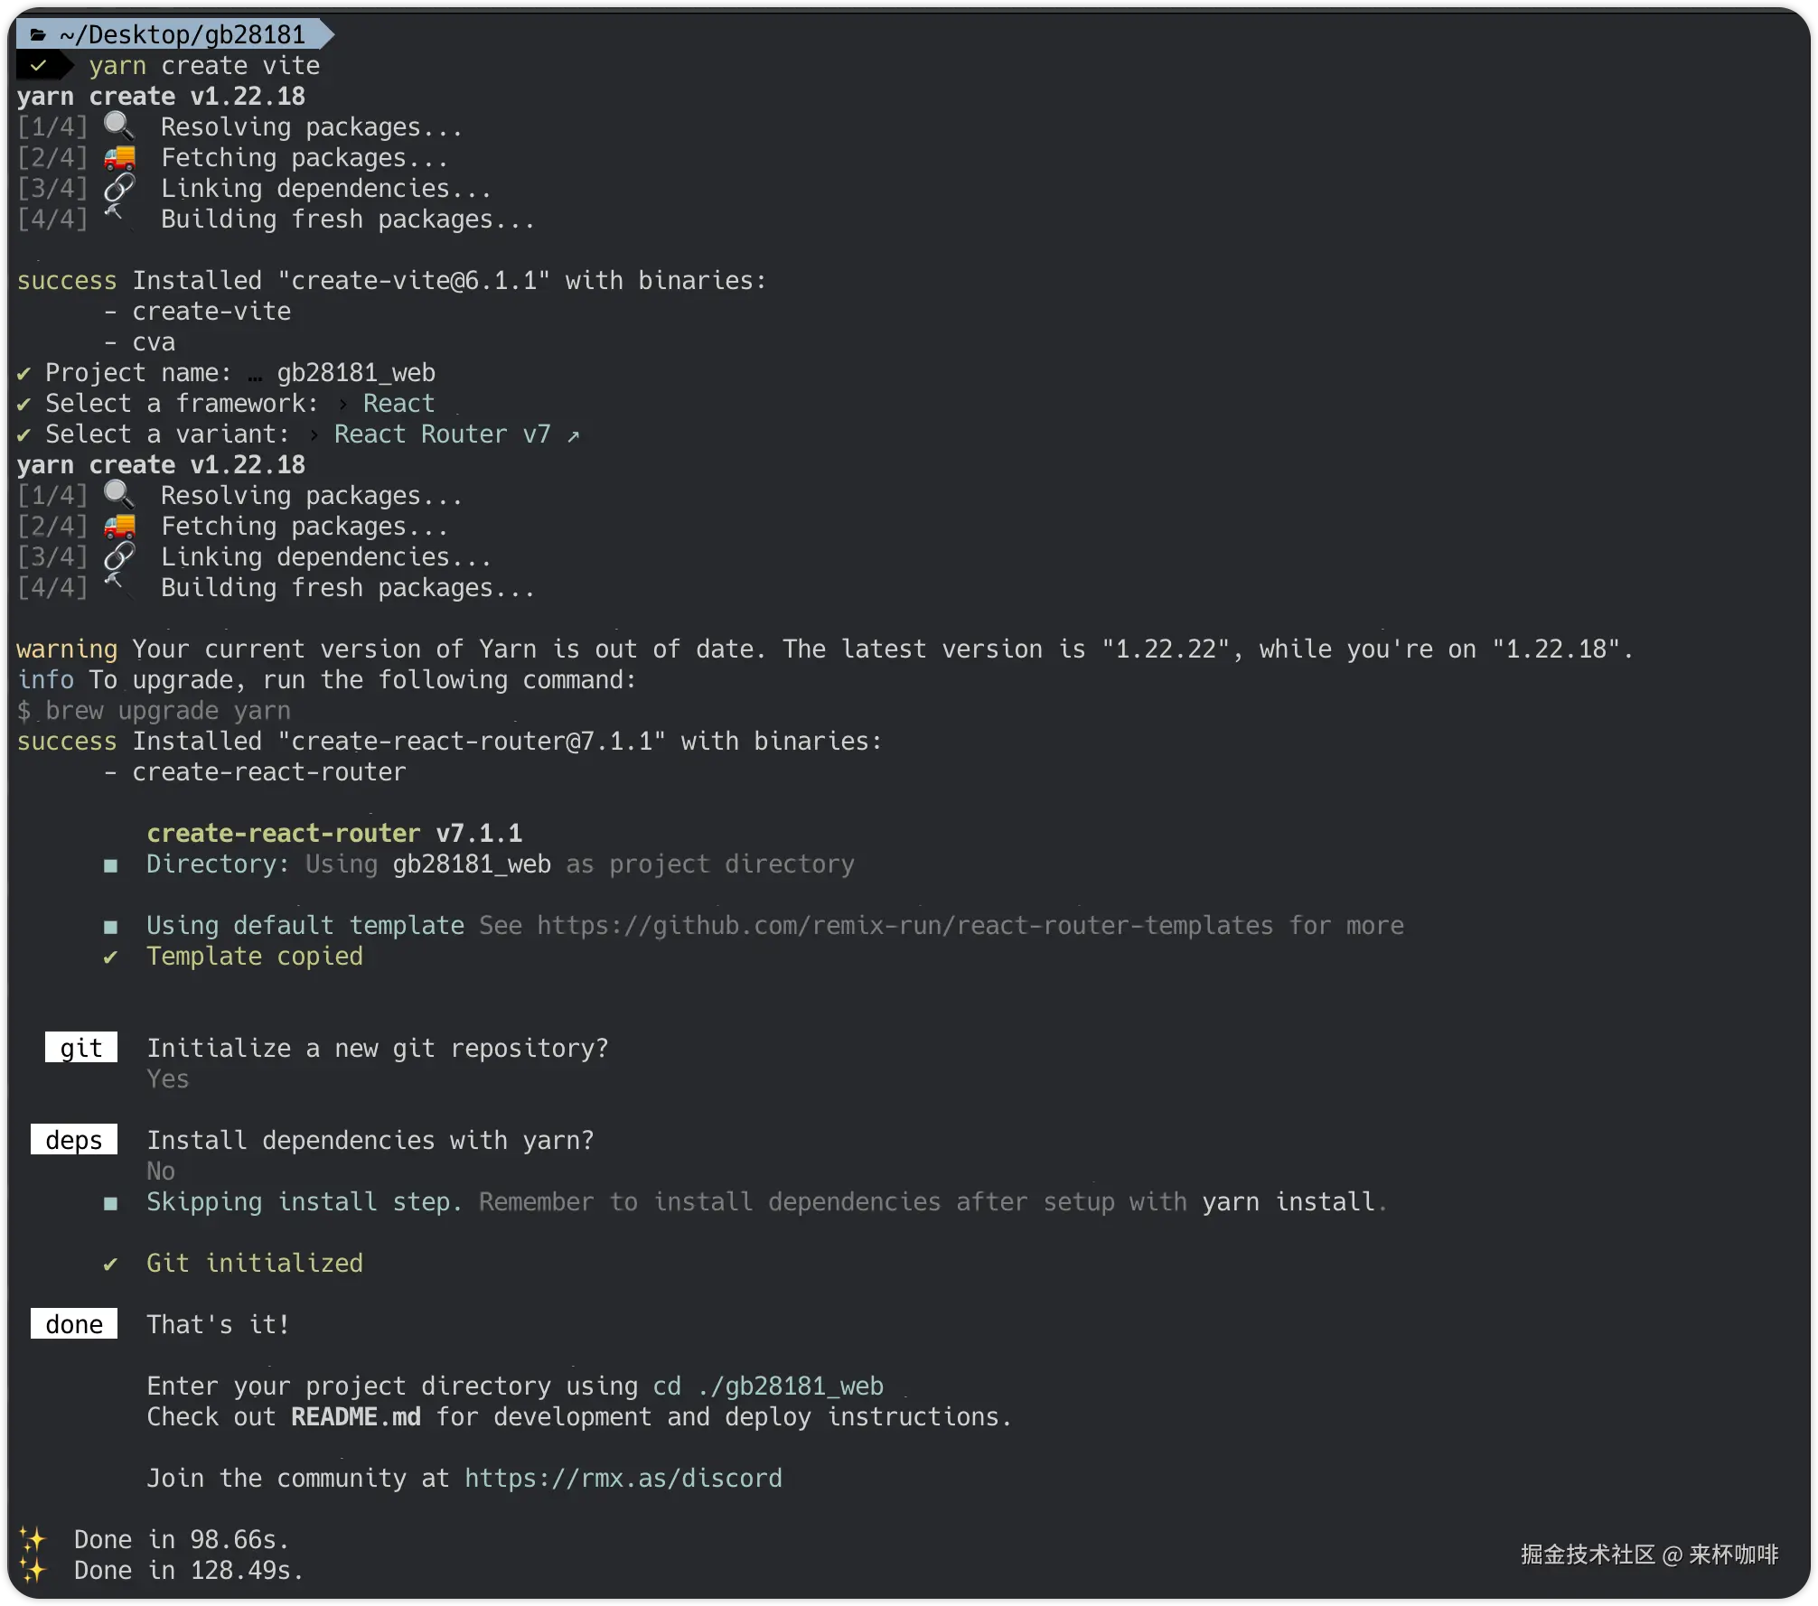Open the rmx.as/discord community link
1818x1606 pixels.
[x=623, y=1478]
